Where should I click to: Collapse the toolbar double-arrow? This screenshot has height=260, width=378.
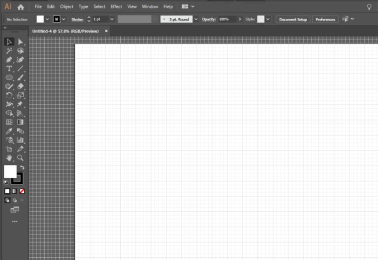coord(5,28)
